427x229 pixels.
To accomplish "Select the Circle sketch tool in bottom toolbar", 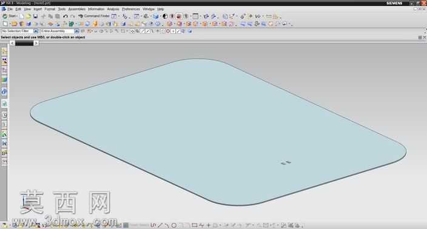I will pos(173,225).
